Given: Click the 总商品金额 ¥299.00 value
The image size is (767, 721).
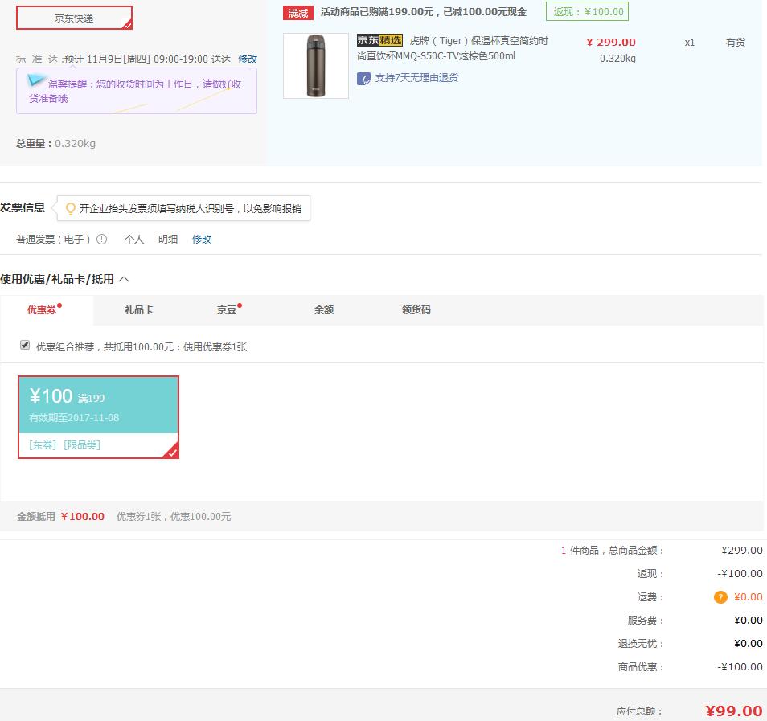Looking at the screenshot, I should tap(742, 551).
